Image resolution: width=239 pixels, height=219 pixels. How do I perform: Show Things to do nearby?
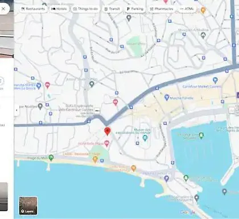point(85,9)
